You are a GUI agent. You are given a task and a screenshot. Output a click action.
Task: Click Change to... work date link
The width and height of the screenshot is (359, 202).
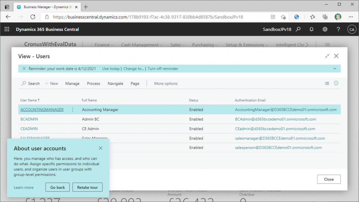click(x=134, y=68)
